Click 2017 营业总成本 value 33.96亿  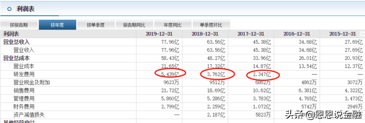262,58
